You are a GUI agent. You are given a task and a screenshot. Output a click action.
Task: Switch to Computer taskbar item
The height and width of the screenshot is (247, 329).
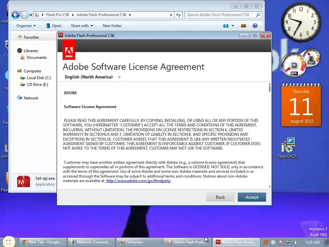(140, 242)
